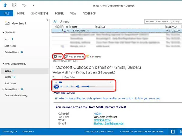Screen dimensions: 182x136
Task: Open Inbox under Favorites
Action: tap(9, 39)
